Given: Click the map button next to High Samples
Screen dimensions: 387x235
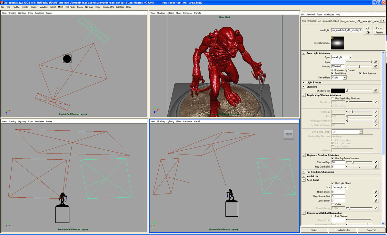Looking at the screenshot, I should [376, 192].
